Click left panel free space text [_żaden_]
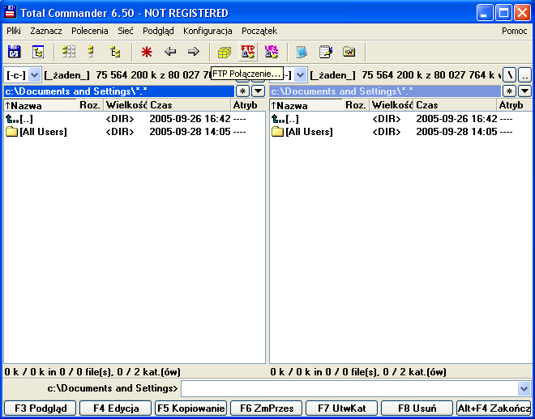535x419 pixels. pos(66,75)
